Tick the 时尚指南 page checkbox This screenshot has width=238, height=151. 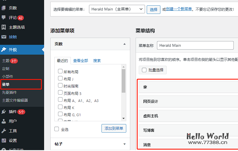[x=60, y=85]
